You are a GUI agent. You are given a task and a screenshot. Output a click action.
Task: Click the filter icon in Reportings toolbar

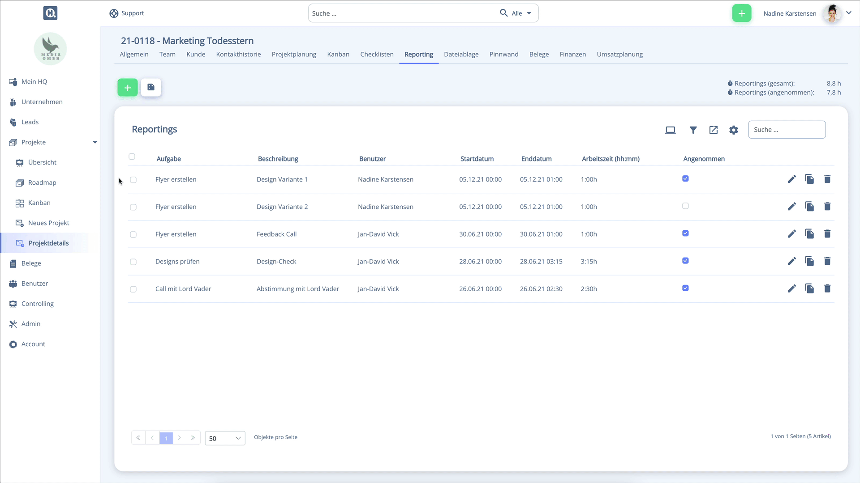693,130
